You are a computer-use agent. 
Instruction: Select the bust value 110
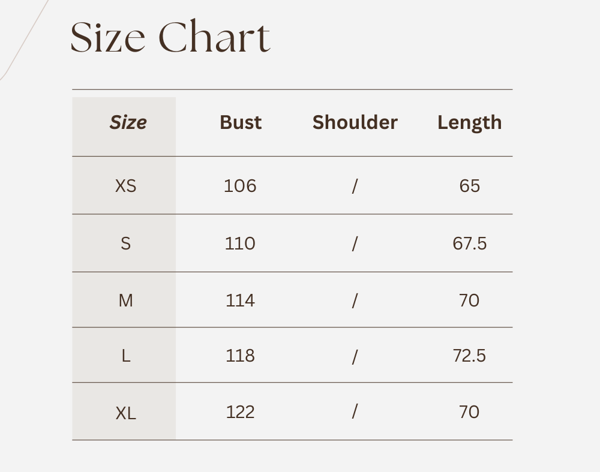240,243
